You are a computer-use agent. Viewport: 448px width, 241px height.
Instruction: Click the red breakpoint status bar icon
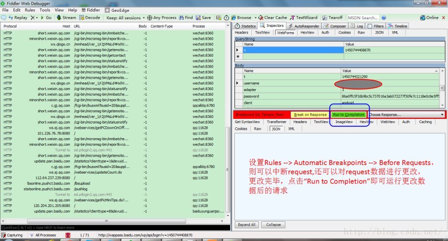pos(68,235)
